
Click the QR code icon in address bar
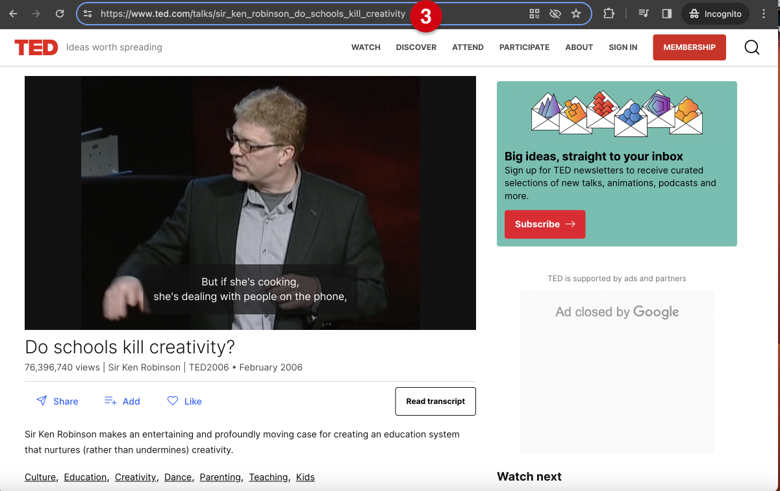click(535, 14)
